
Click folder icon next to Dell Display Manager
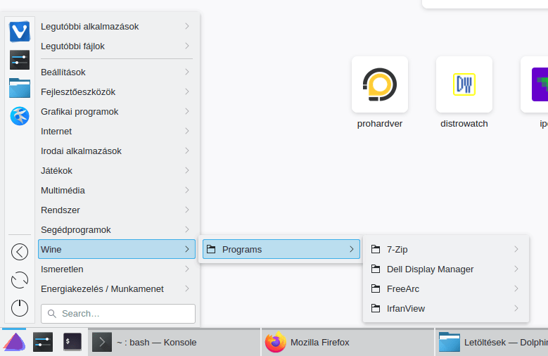[376, 269]
